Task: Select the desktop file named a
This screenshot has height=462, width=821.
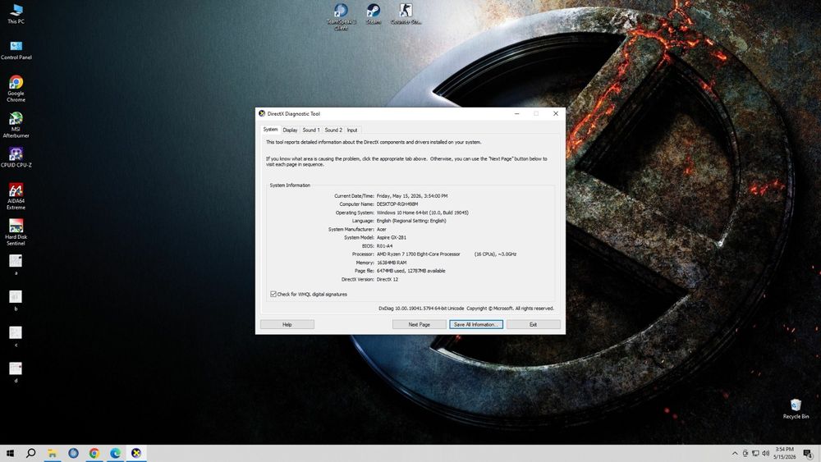Action: pyautogui.click(x=16, y=265)
